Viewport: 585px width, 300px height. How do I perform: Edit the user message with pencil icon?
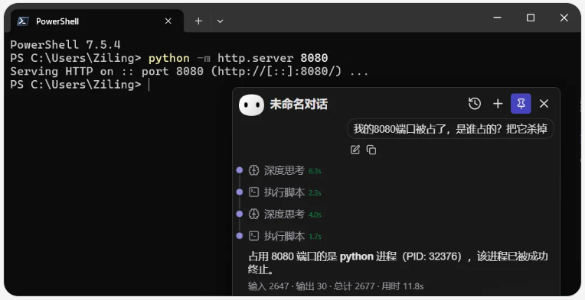coord(355,150)
